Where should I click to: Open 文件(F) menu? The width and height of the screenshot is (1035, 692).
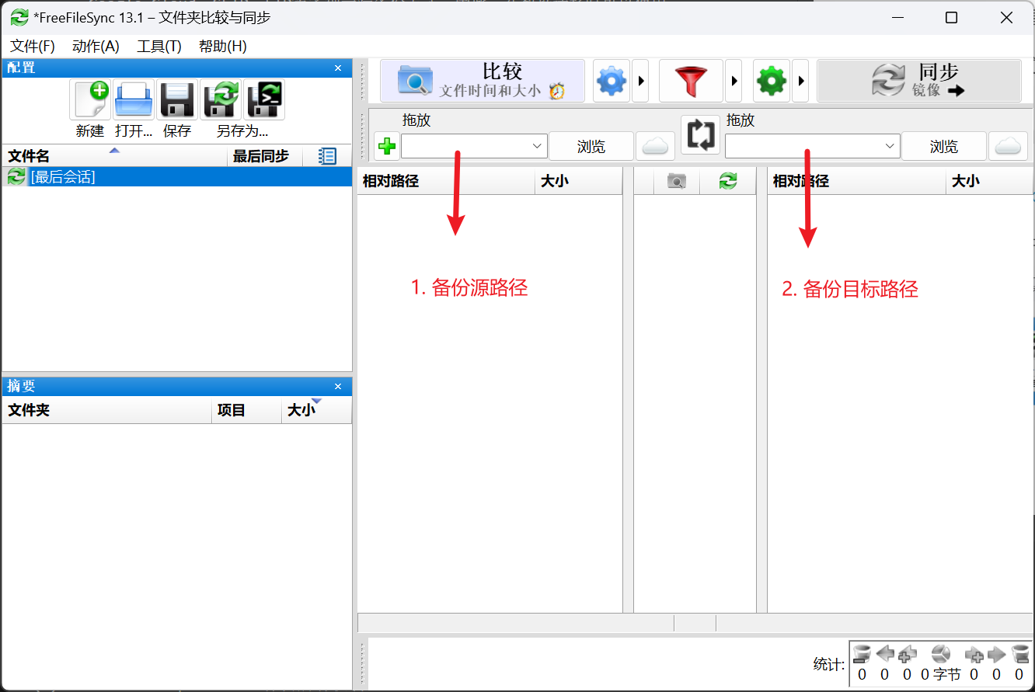click(33, 46)
